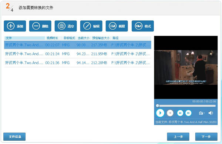
Task: Click the video preview frame
Action: 186,67
